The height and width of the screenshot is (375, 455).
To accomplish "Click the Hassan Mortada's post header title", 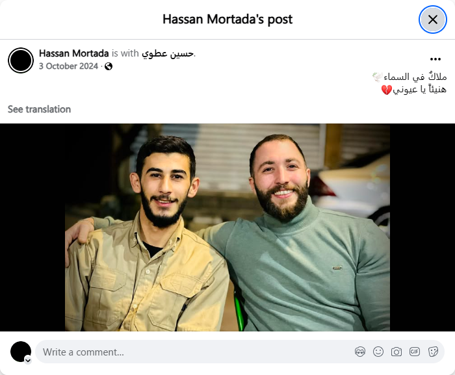I will pos(227,19).
